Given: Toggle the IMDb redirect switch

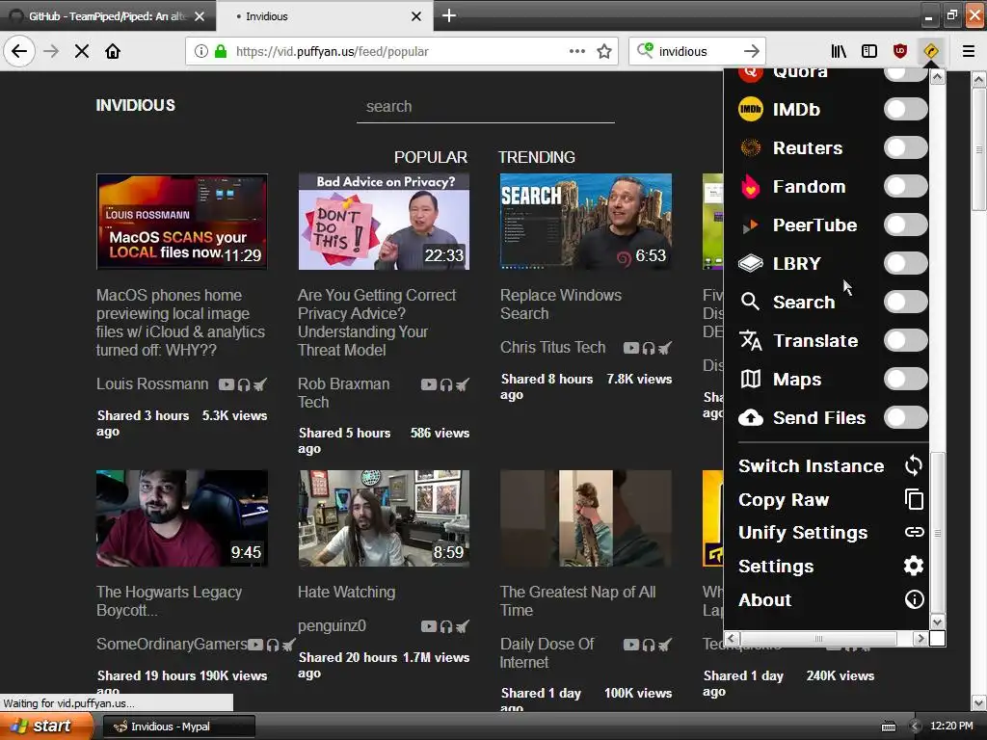Looking at the screenshot, I should 905,109.
